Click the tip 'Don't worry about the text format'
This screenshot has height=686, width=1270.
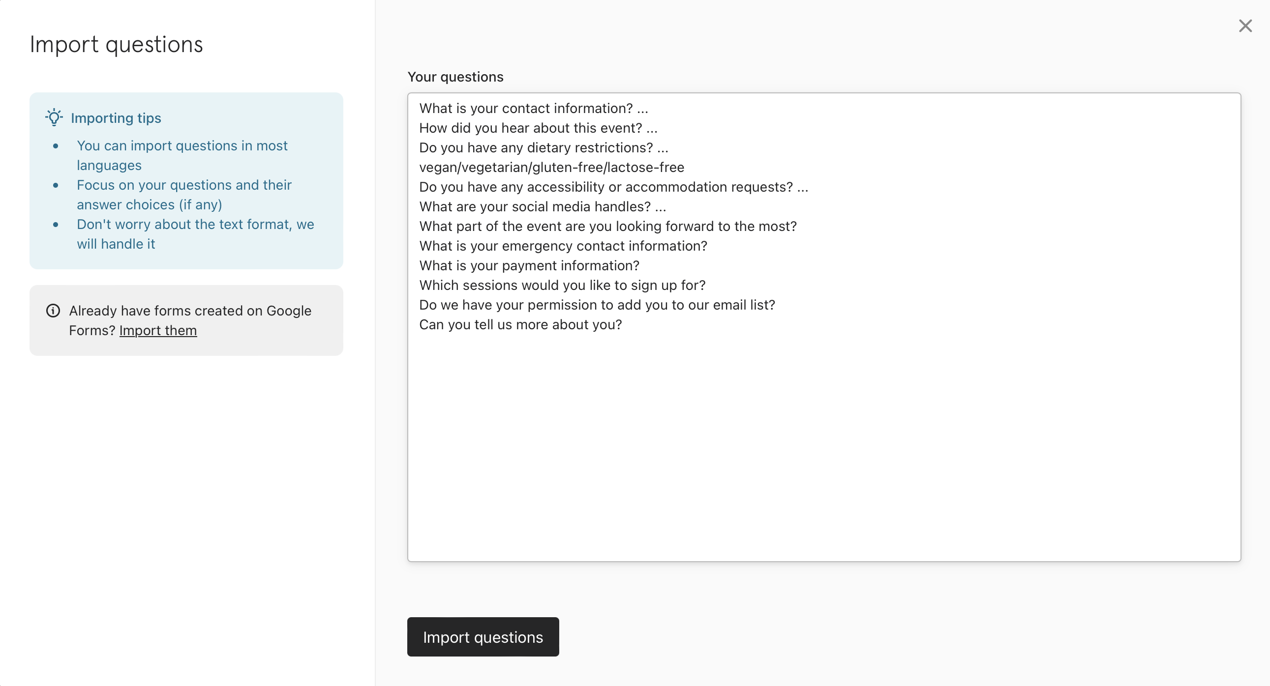(195, 234)
